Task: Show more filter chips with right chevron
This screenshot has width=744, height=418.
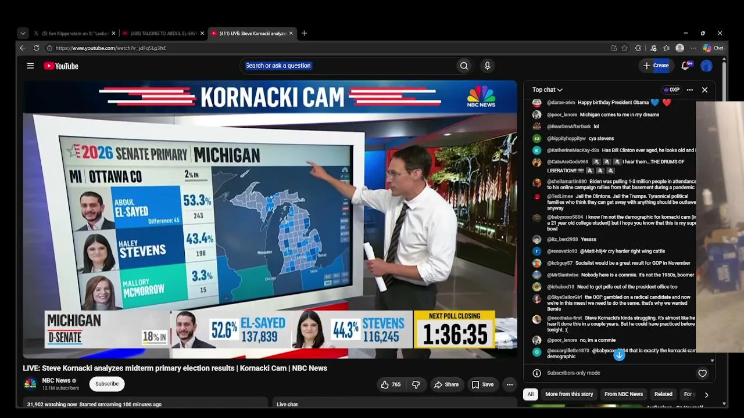Action: [x=706, y=395]
